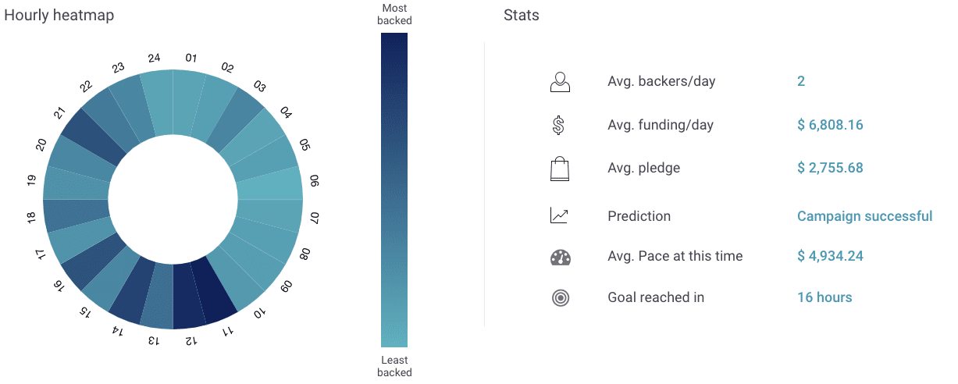Click the $ 2,755.68 average pledge value
Screen dimensions: 958x384
click(x=830, y=168)
